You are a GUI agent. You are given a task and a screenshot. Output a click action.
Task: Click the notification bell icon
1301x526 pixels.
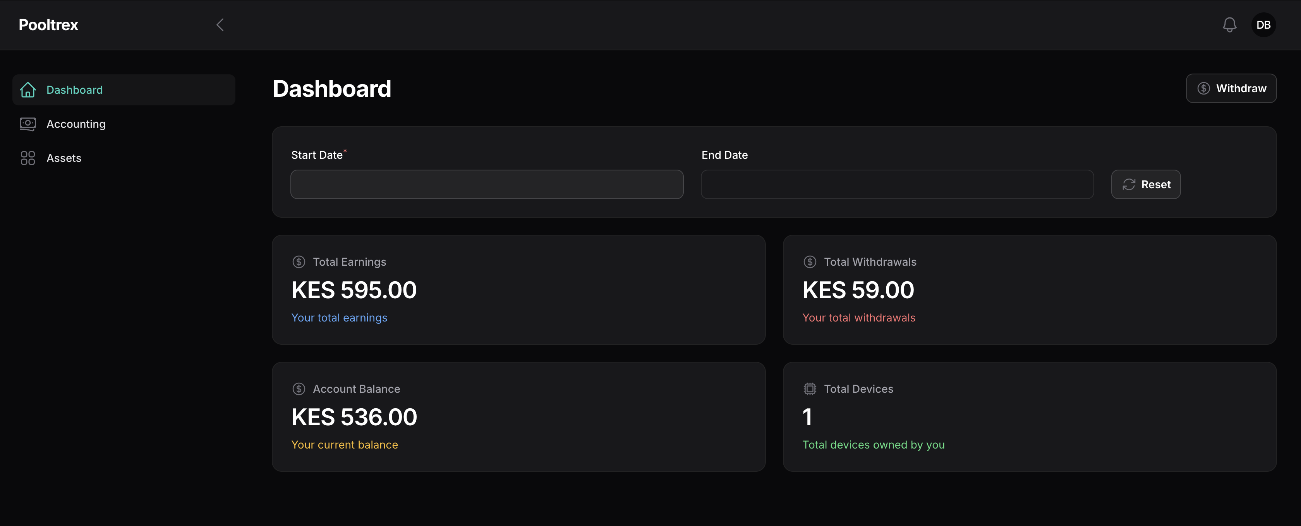tap(1229, 25)
